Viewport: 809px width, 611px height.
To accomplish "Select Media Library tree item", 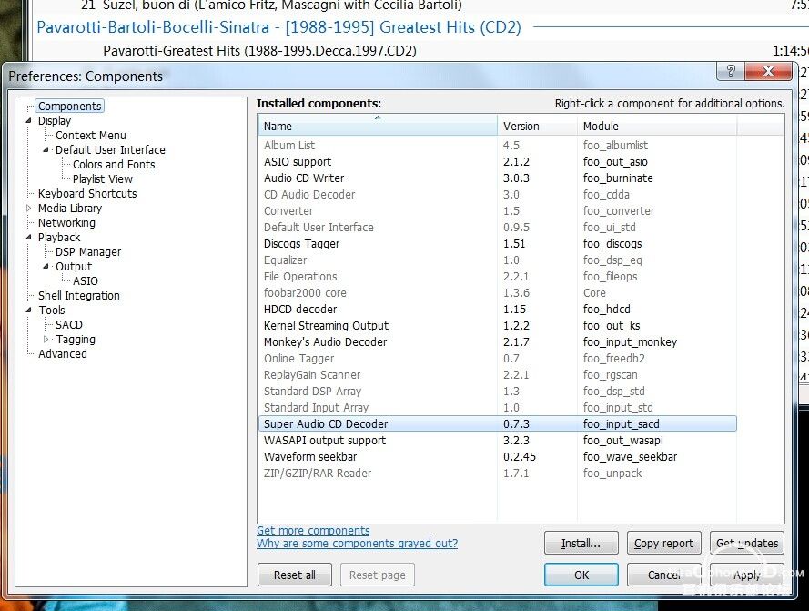I will coord(70,209).
